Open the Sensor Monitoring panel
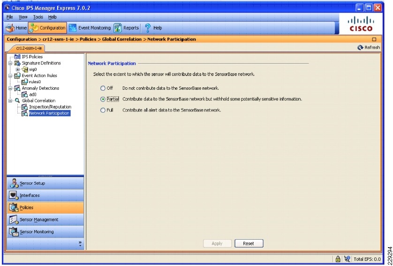 click(45, 232)
